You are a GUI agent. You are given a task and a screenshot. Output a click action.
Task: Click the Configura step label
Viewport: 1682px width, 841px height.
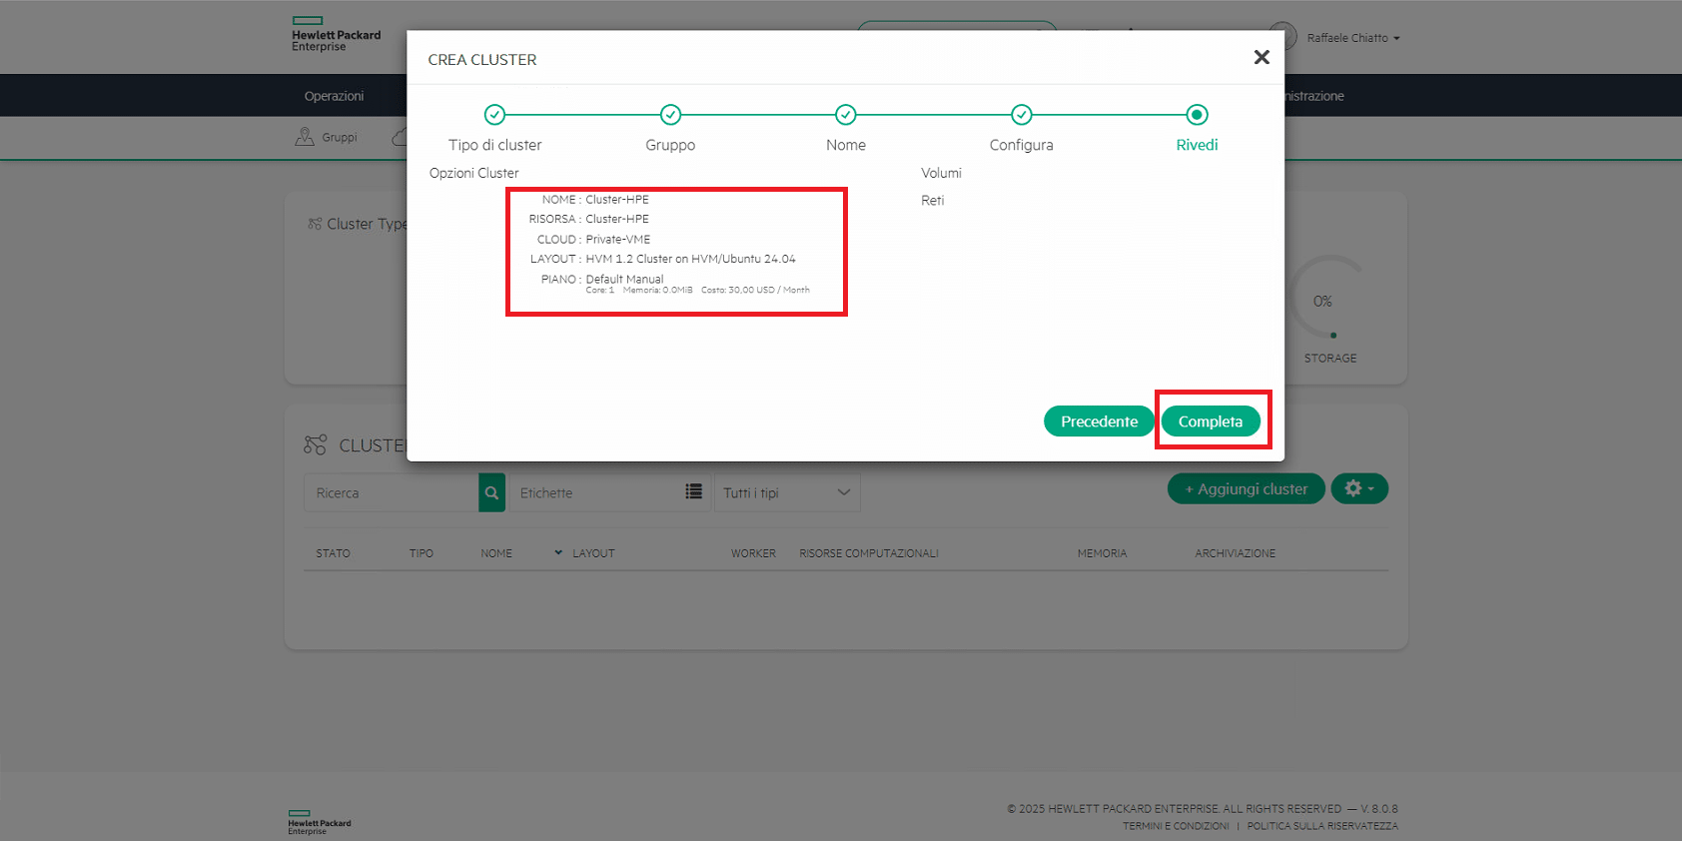tap(1021, 145)
